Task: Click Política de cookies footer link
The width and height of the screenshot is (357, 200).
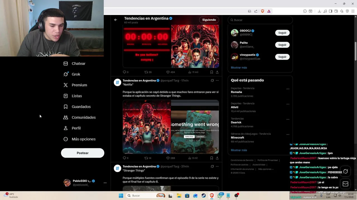Action: 239,165
